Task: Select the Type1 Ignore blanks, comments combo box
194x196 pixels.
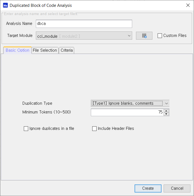Action: pos(130,103)
